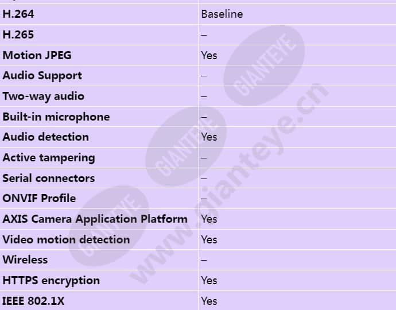Select the IEEE 802.1X label
The width and height of the screenshot is (396, 310).
point(33,301)
